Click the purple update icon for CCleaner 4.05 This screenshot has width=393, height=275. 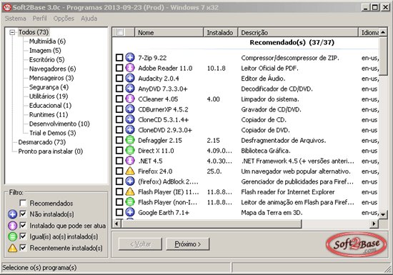130,99
